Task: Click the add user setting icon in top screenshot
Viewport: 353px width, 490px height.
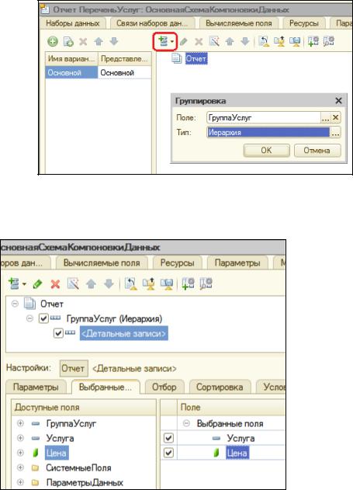Action: [313, 41]
